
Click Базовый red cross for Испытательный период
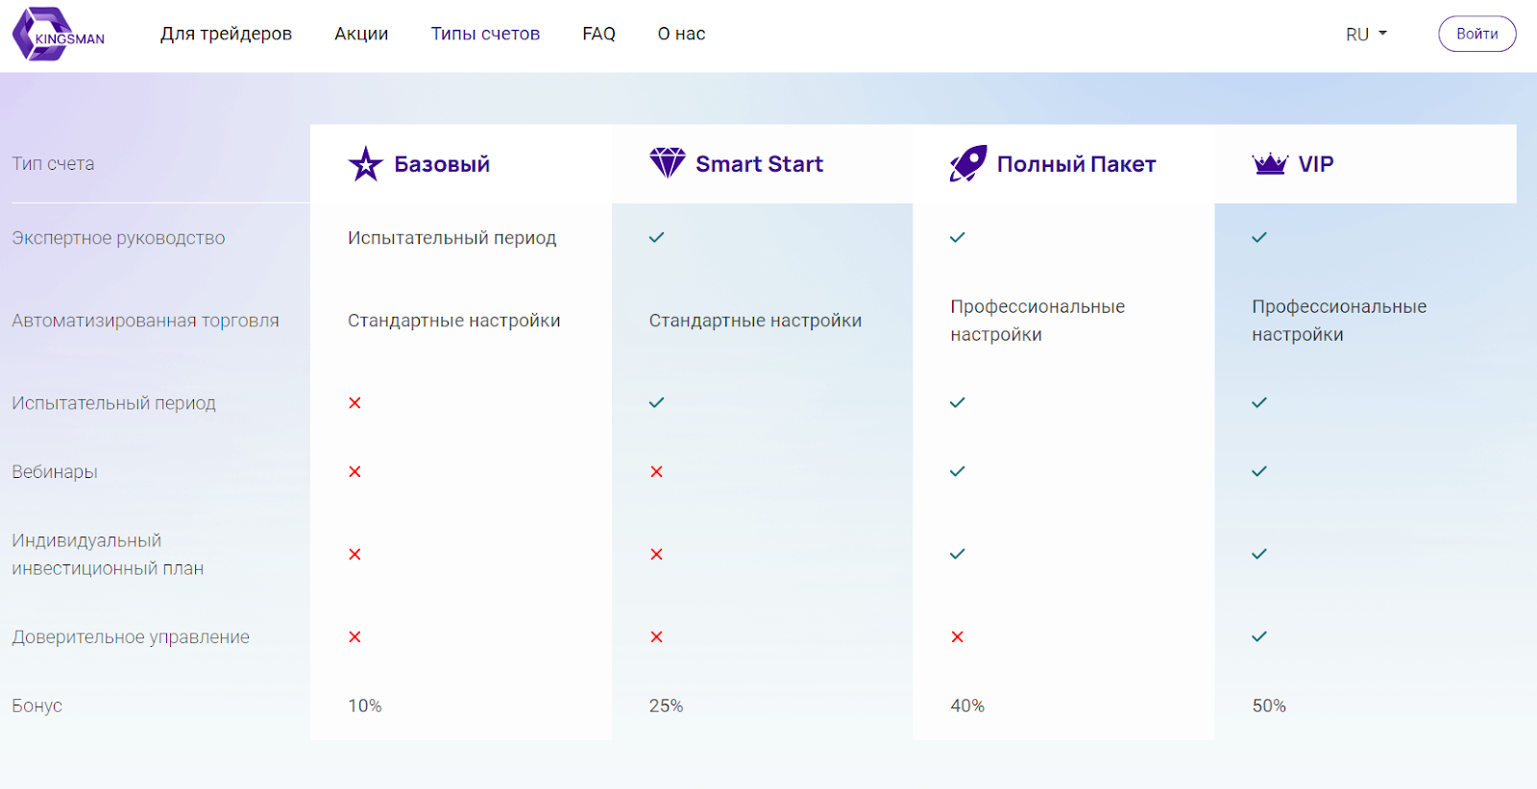click(354, 403)
